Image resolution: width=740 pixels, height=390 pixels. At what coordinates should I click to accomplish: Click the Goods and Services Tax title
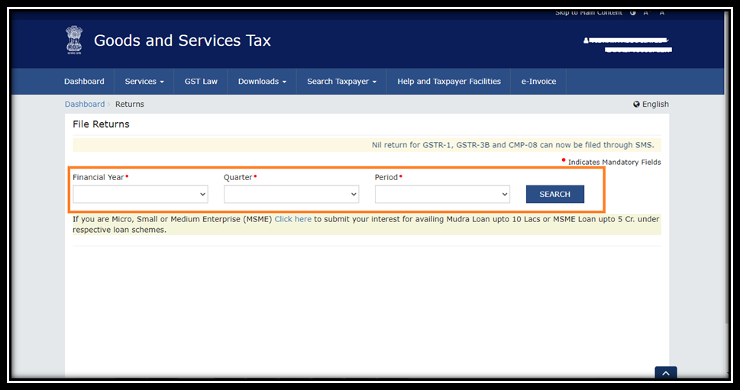(x=183, y=40)
